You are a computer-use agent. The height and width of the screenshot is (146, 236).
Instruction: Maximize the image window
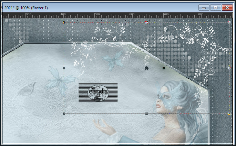click(x=216, y=8)
